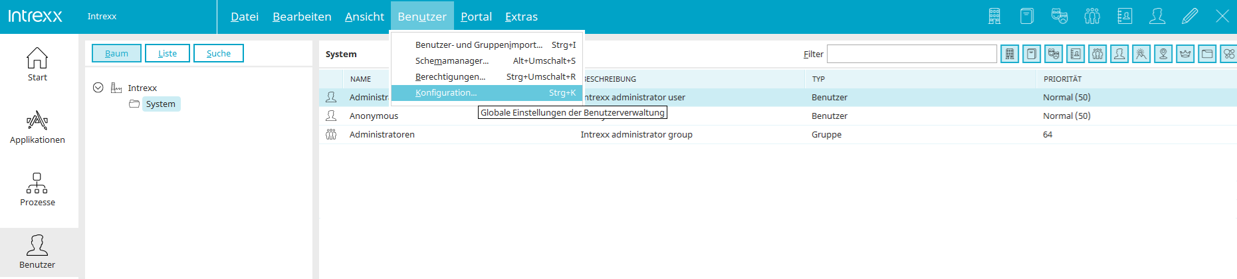Image resolution: width=1237 pixels, height=279 pixels.
Task: Switch to Suche view tab
Action: point(219,53)
